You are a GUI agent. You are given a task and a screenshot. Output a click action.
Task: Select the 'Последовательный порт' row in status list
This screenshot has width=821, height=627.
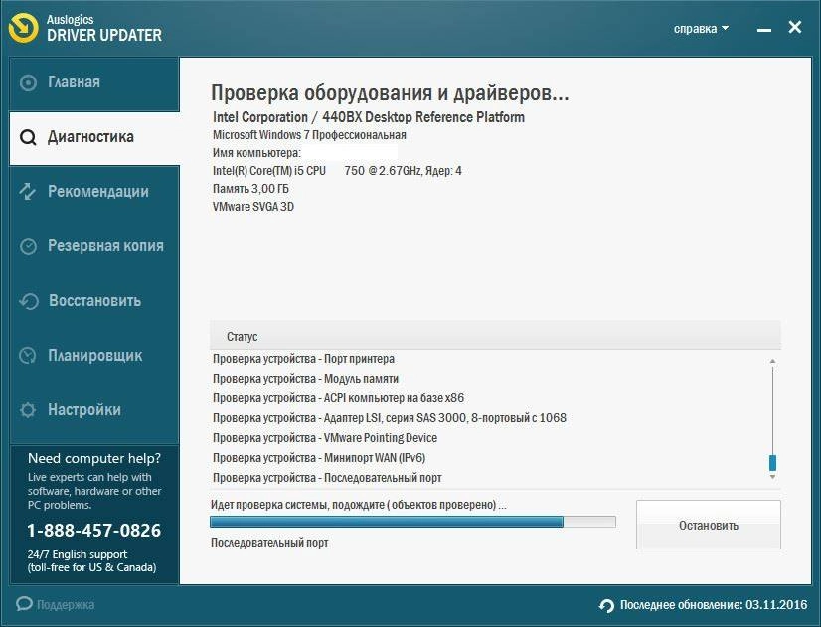(327, 478)
